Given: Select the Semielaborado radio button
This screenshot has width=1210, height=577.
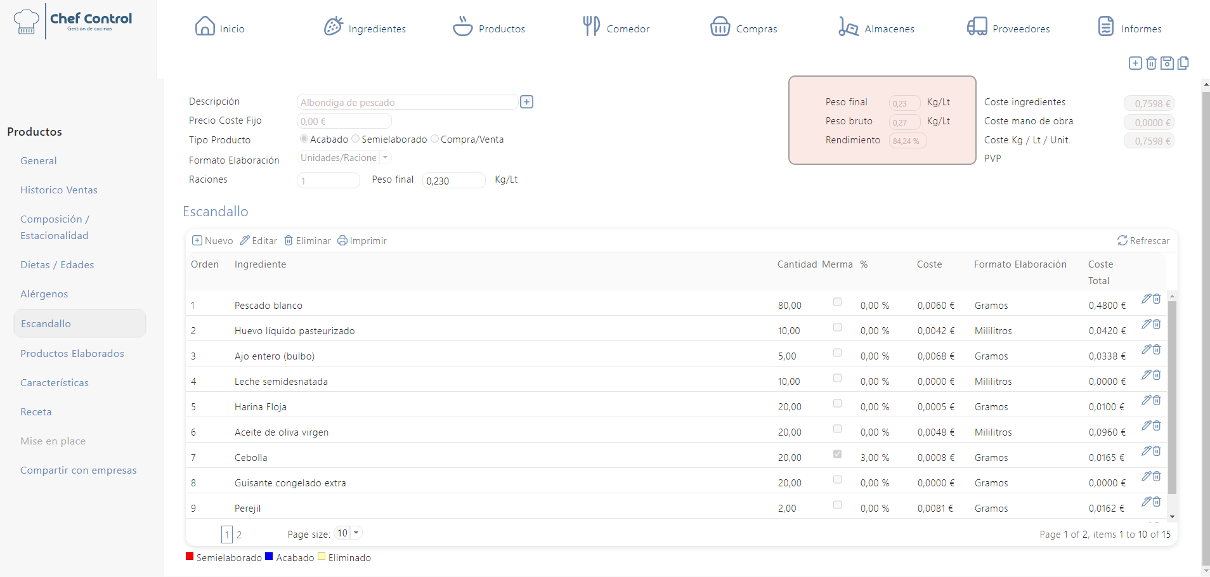Looking at the screenshot, I should pyautogui.click(x=356, y=139).
